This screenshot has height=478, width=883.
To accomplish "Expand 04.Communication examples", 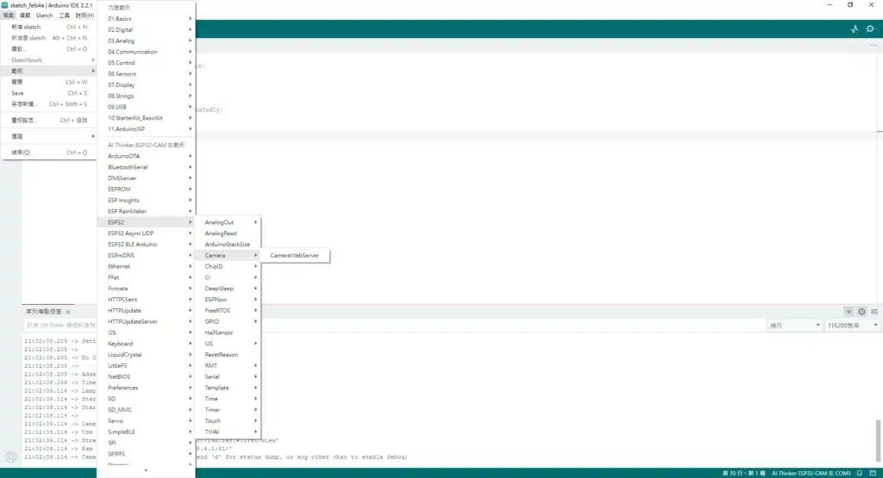I will tap(147, 52).
